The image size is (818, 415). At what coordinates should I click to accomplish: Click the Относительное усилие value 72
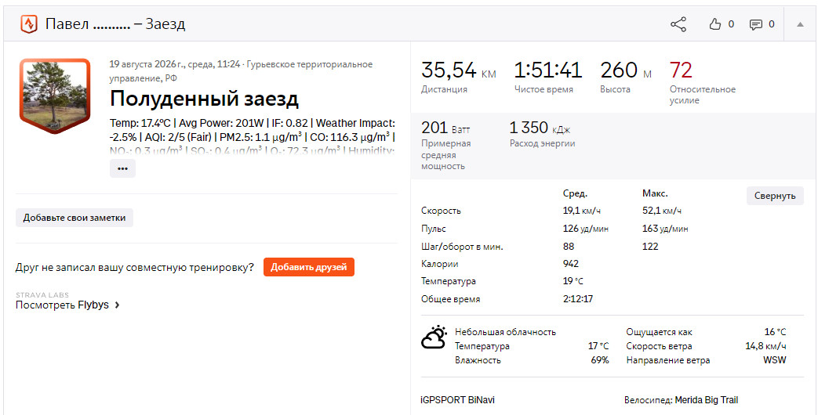coord(681,70)
